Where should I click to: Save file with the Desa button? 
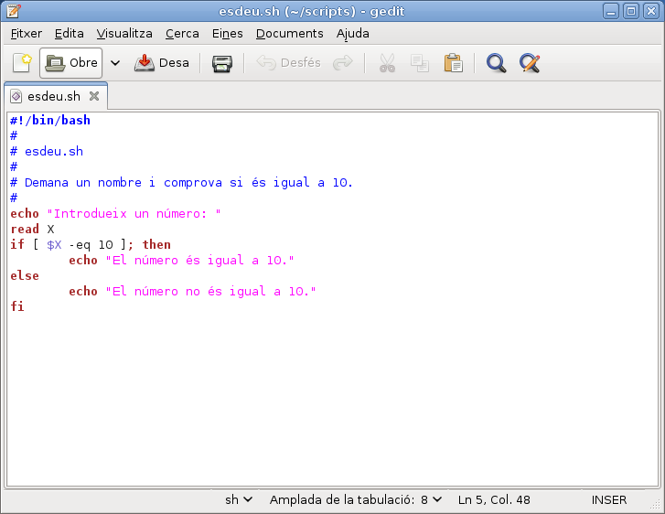point(162,63)
